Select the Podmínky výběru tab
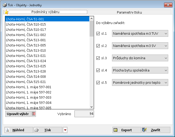The height and width of the screenshot is (137, 175). [45, 12]
